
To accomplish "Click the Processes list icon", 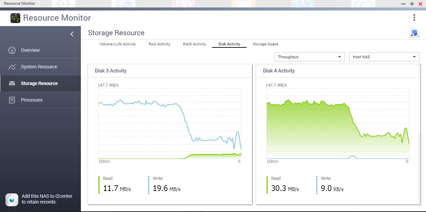I will (x=12, y=100).
